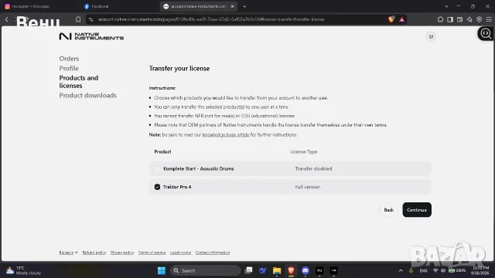Screen dimensions: 495x278
Task: Open the knowledge base article link
Action: click(x=226, y=134)
